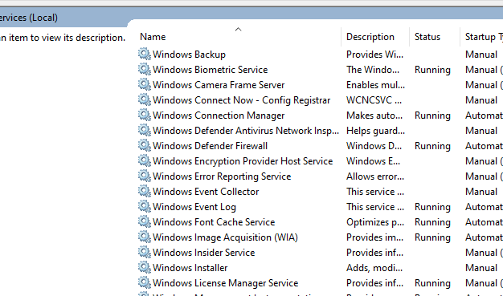Click the 'Enables mul...' description cell
503x296 pixels.
[375, 85]
